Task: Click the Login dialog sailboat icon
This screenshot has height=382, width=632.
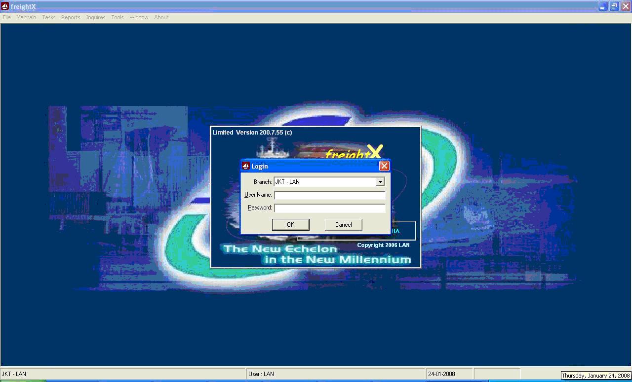Action: [245, 166]
